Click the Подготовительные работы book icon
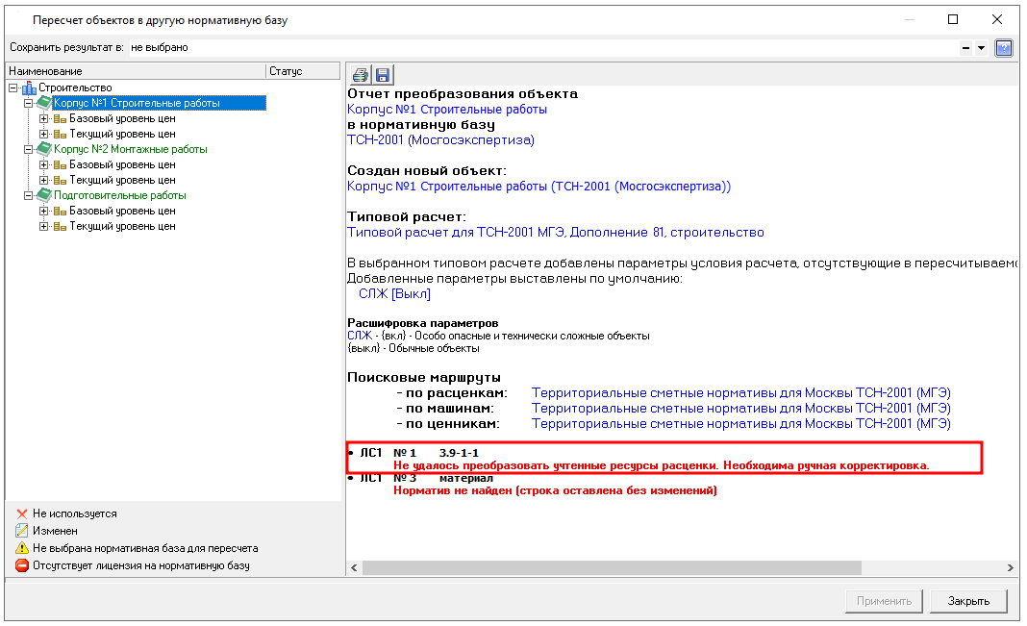Viewport: 1027px width, 626px height. coord(43,196)
